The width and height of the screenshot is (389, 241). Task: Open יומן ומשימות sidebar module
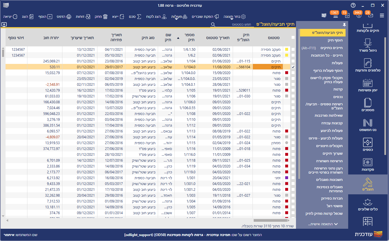coord(368,85)
